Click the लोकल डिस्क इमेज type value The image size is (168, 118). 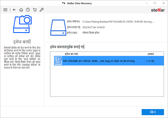[91, 33]
